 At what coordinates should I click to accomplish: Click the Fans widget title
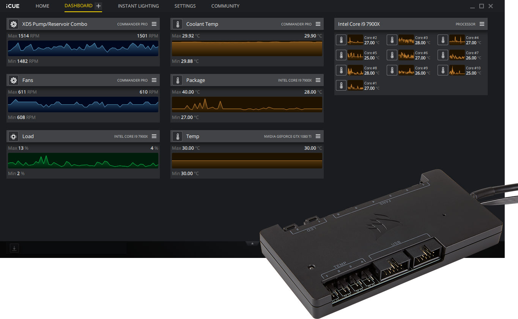click(28, 80)
